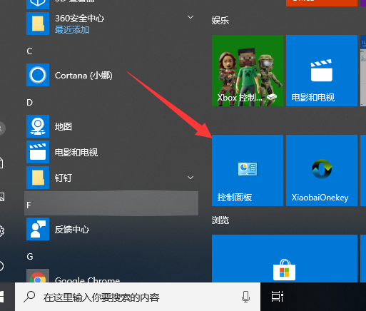
Task: Open the Microsoft Store tile
Action: [x=285, y=258]
